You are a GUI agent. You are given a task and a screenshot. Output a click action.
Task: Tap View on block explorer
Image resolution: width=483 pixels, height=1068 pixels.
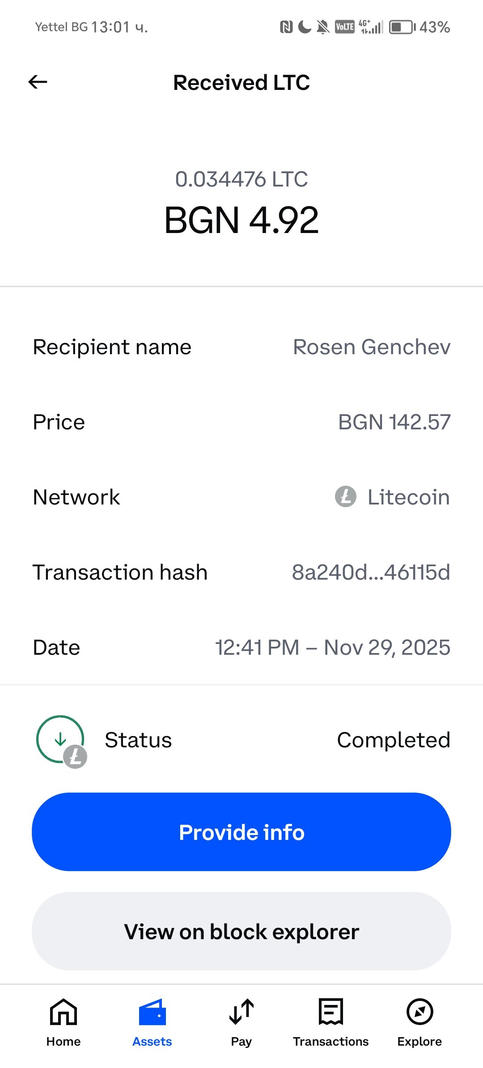241,931
